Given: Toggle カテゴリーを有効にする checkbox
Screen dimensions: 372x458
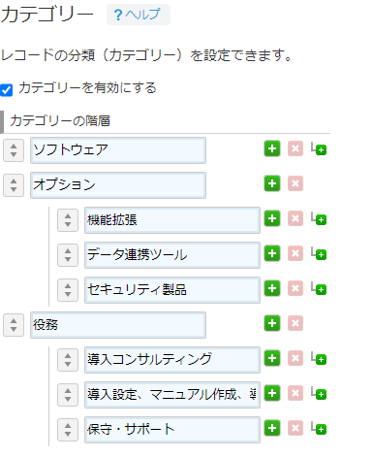Looking at the screenshot, I should click(7, 90).
